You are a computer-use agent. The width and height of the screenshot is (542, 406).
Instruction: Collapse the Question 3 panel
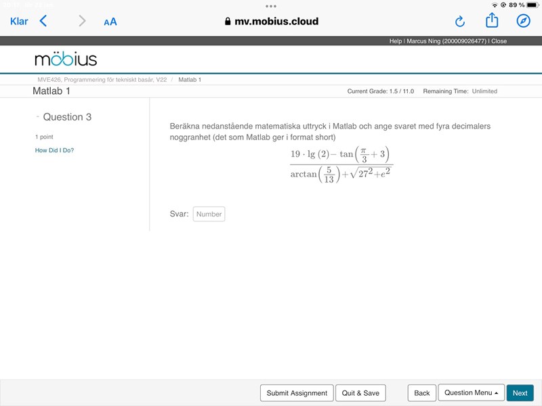tap(38, 117)
